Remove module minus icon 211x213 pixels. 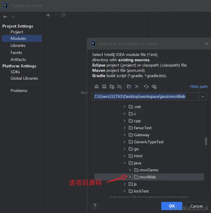[56, 15]
